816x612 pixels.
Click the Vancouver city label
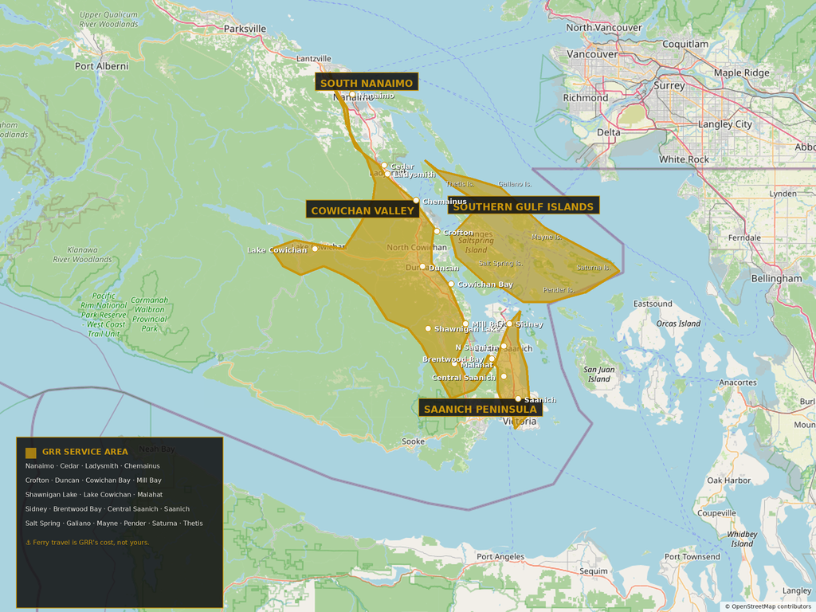[592, 54]
